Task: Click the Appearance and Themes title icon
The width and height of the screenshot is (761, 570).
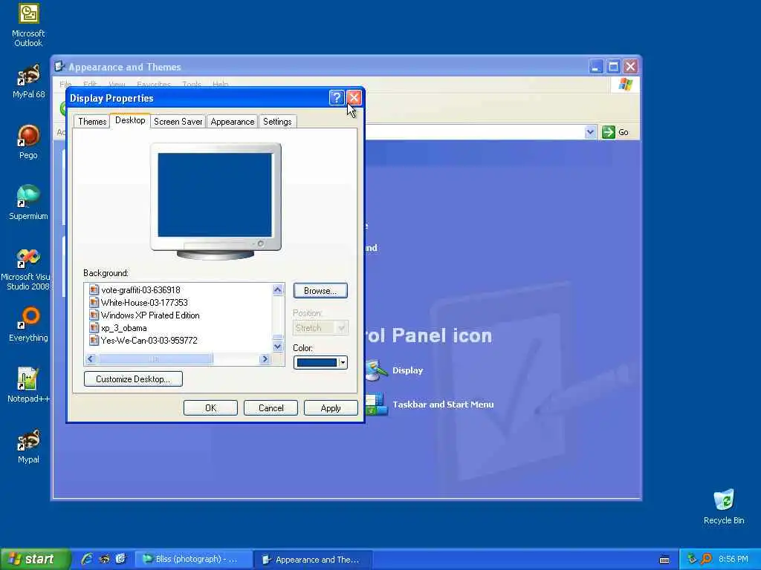Action: point(59,66)
